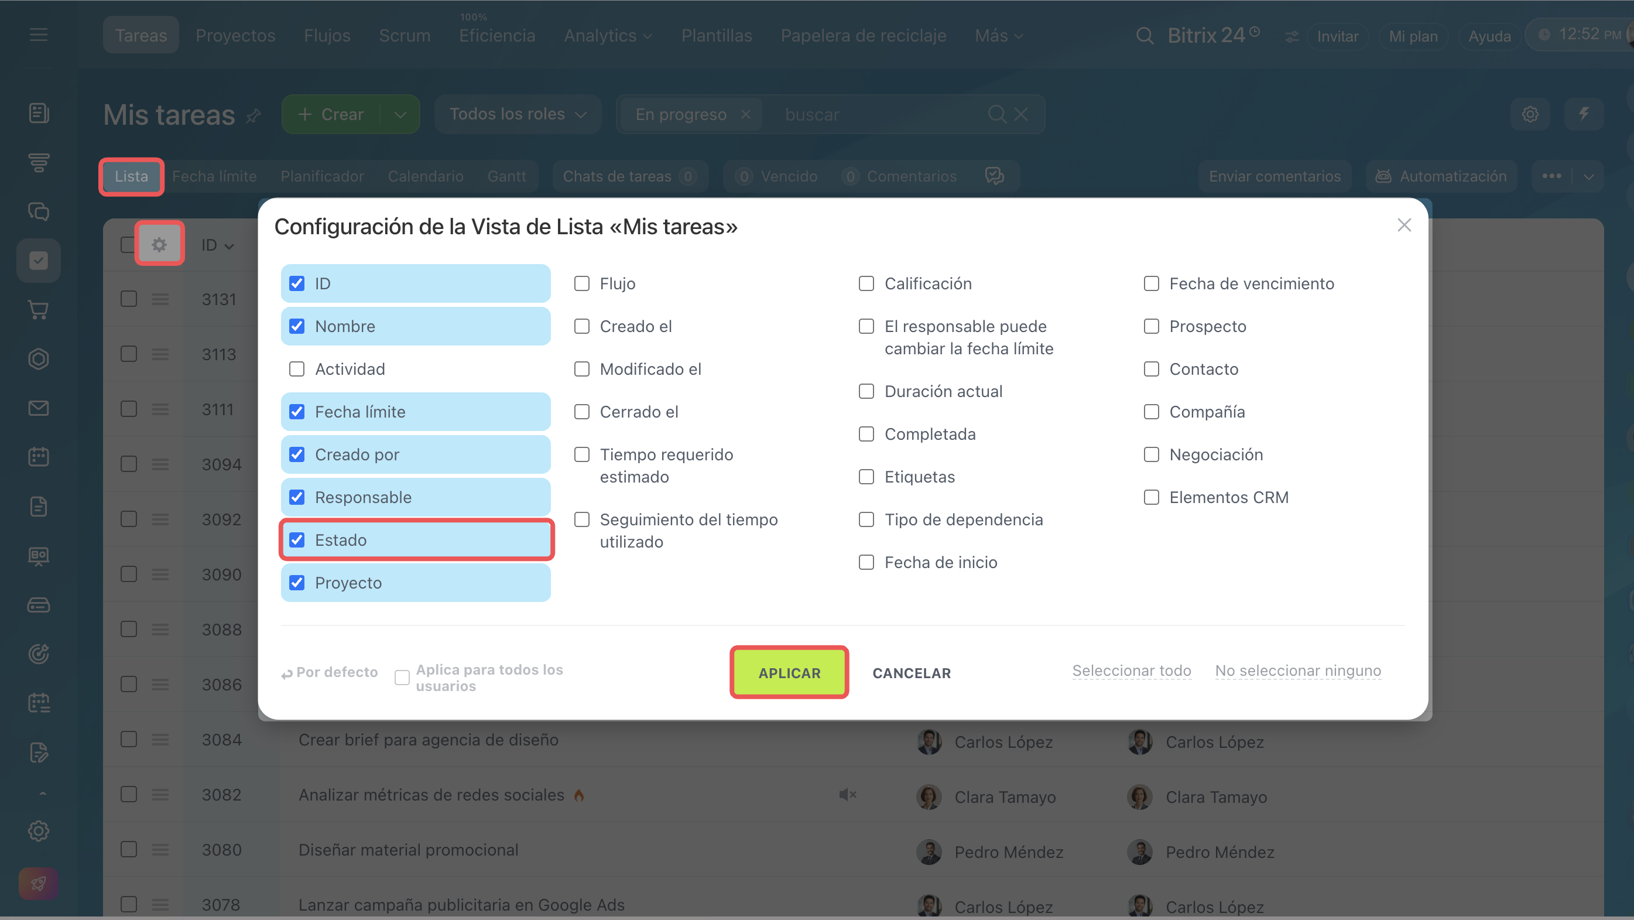Image resolution: width=1634 pixels, height=920 pixels.
Task: Open the Proyectos tab
Action: 235,36
